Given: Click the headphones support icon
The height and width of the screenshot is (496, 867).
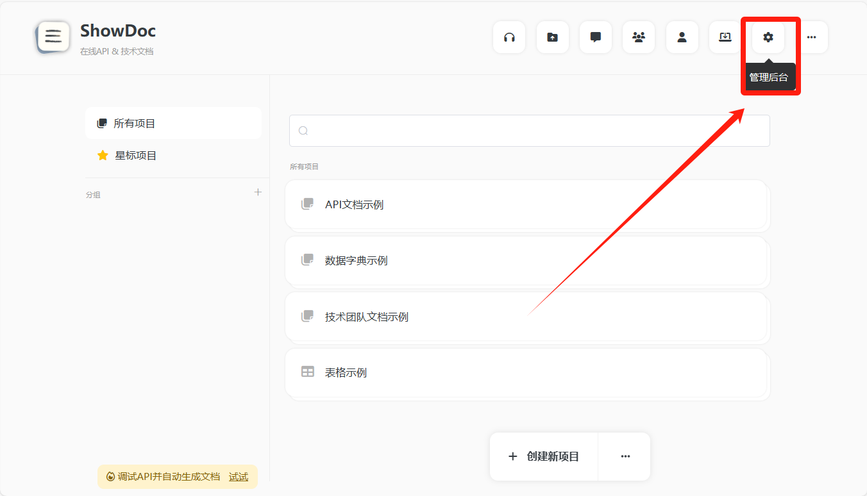Looking at the screenshot, I should pos(509,37).
